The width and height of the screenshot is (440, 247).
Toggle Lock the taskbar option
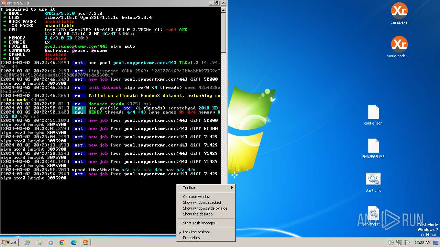[206, 232]
